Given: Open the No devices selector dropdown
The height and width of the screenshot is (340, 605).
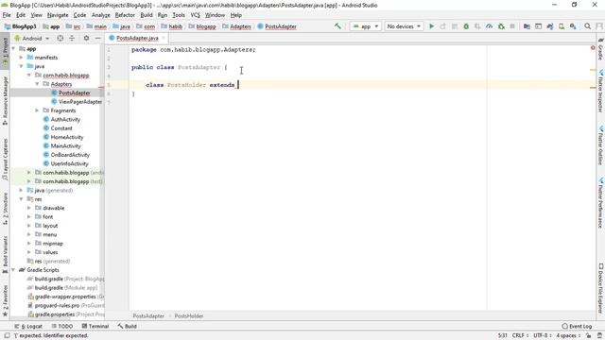Looking at the screenshot, I should point(404,26).
